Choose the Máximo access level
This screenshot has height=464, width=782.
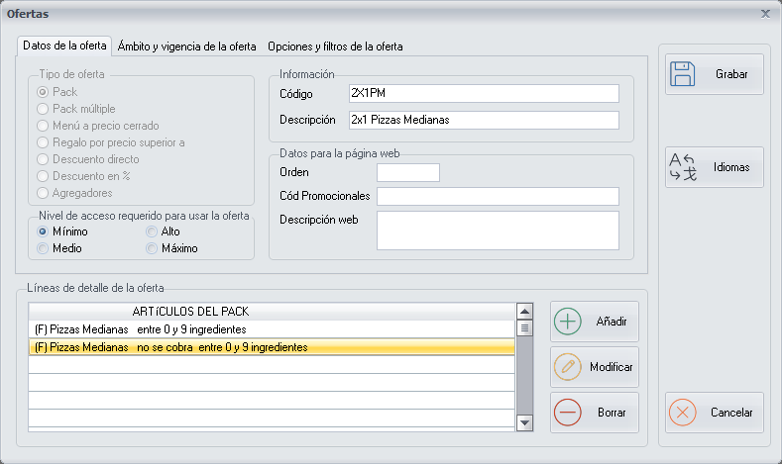coord(152,248)
